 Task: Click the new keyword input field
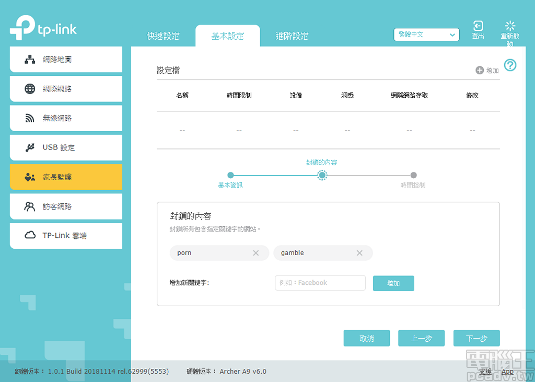pos(320,283)
